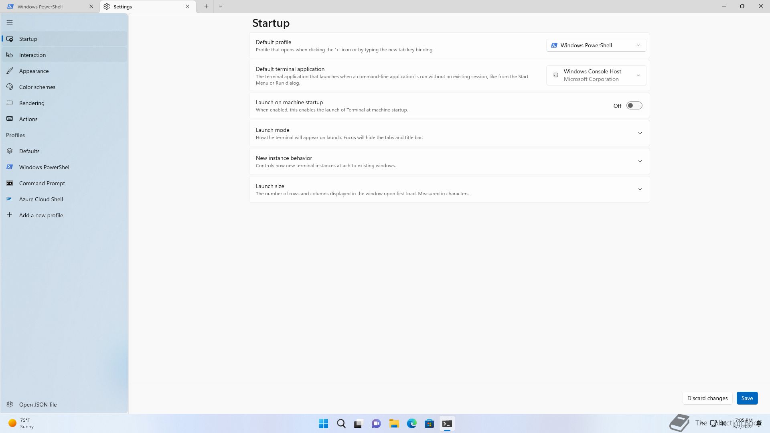This screenshot has height=433, width=770.
Task: Select the Rendering settings section
Action: pyautogui.click(x=32, y=103)
